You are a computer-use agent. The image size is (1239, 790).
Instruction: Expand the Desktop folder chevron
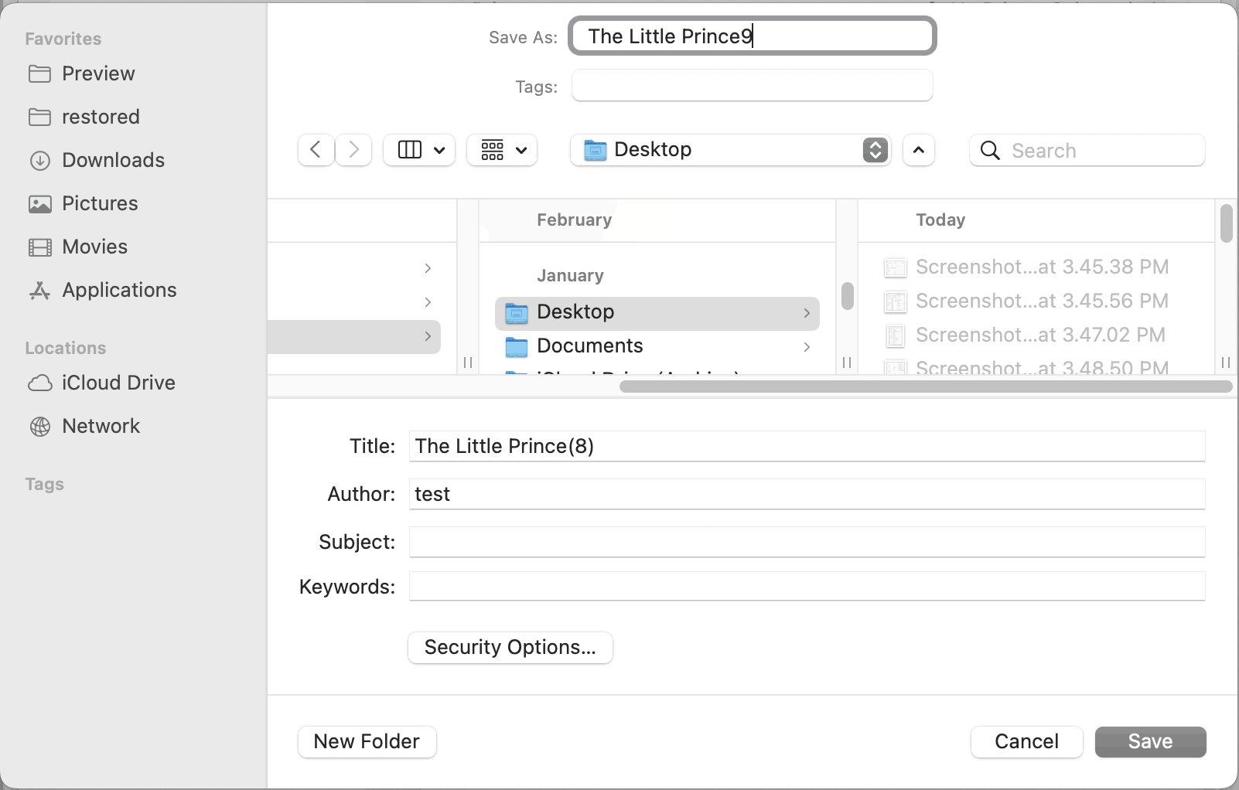point(806,313)
